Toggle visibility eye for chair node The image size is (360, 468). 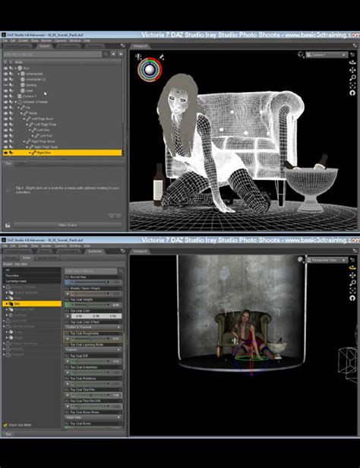5,90
